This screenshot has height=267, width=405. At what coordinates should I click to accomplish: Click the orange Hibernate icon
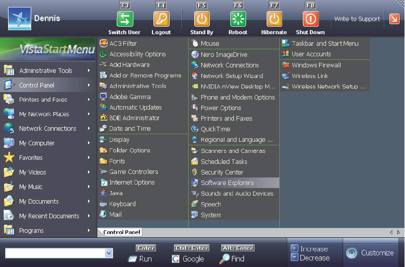tap(274, 19)
